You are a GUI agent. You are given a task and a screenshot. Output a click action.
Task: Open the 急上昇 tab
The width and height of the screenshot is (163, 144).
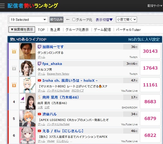[55, 30]
